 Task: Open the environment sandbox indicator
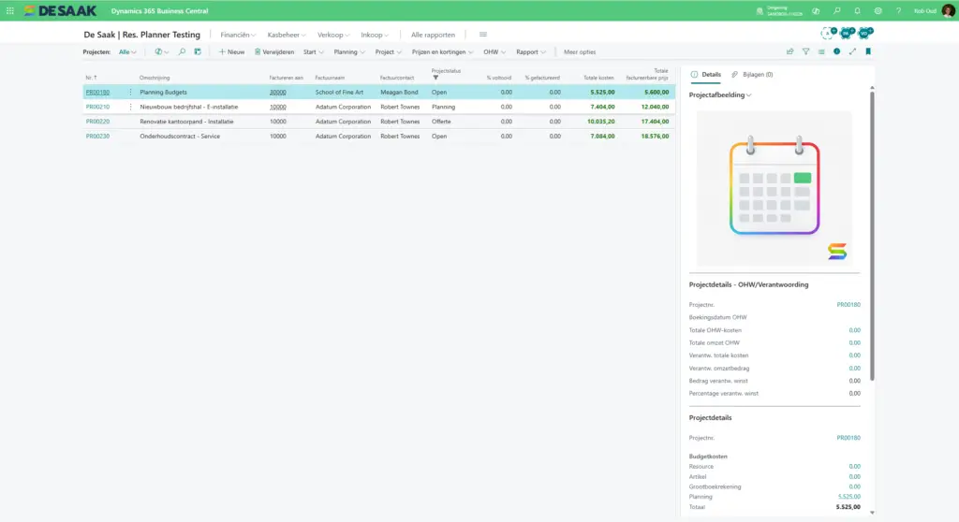[779, 11]
